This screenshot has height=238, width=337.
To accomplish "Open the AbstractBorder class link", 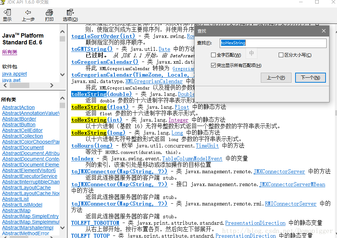I will pyautogui.click(x=19, y=119).
